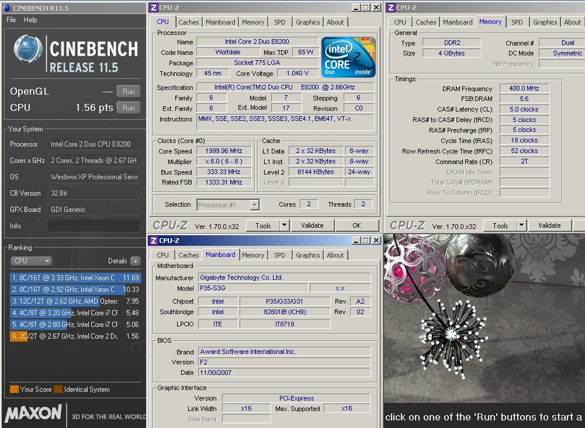The width and height of the screenshot is (585, 428).
Task: Click the Southbridge value 82801IB (ICH9)
Action: 285,312
